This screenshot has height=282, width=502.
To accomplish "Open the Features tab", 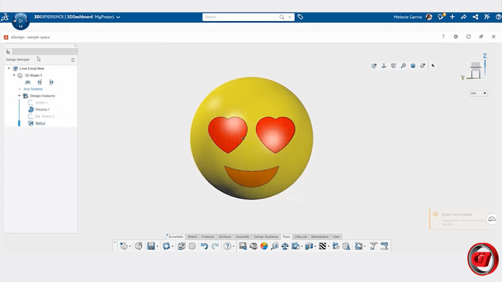I will tap(208, 237).
